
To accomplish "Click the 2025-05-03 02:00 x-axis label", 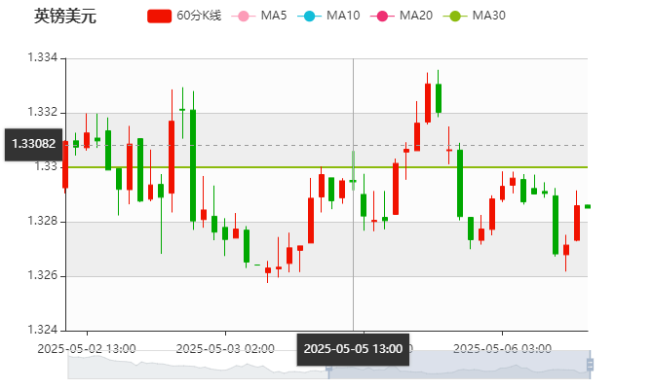I will click(x=224, y=347).
